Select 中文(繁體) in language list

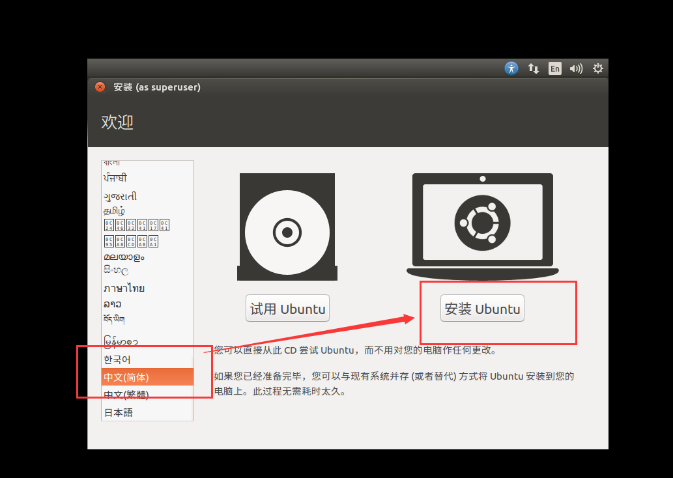(x=147, y=395)
